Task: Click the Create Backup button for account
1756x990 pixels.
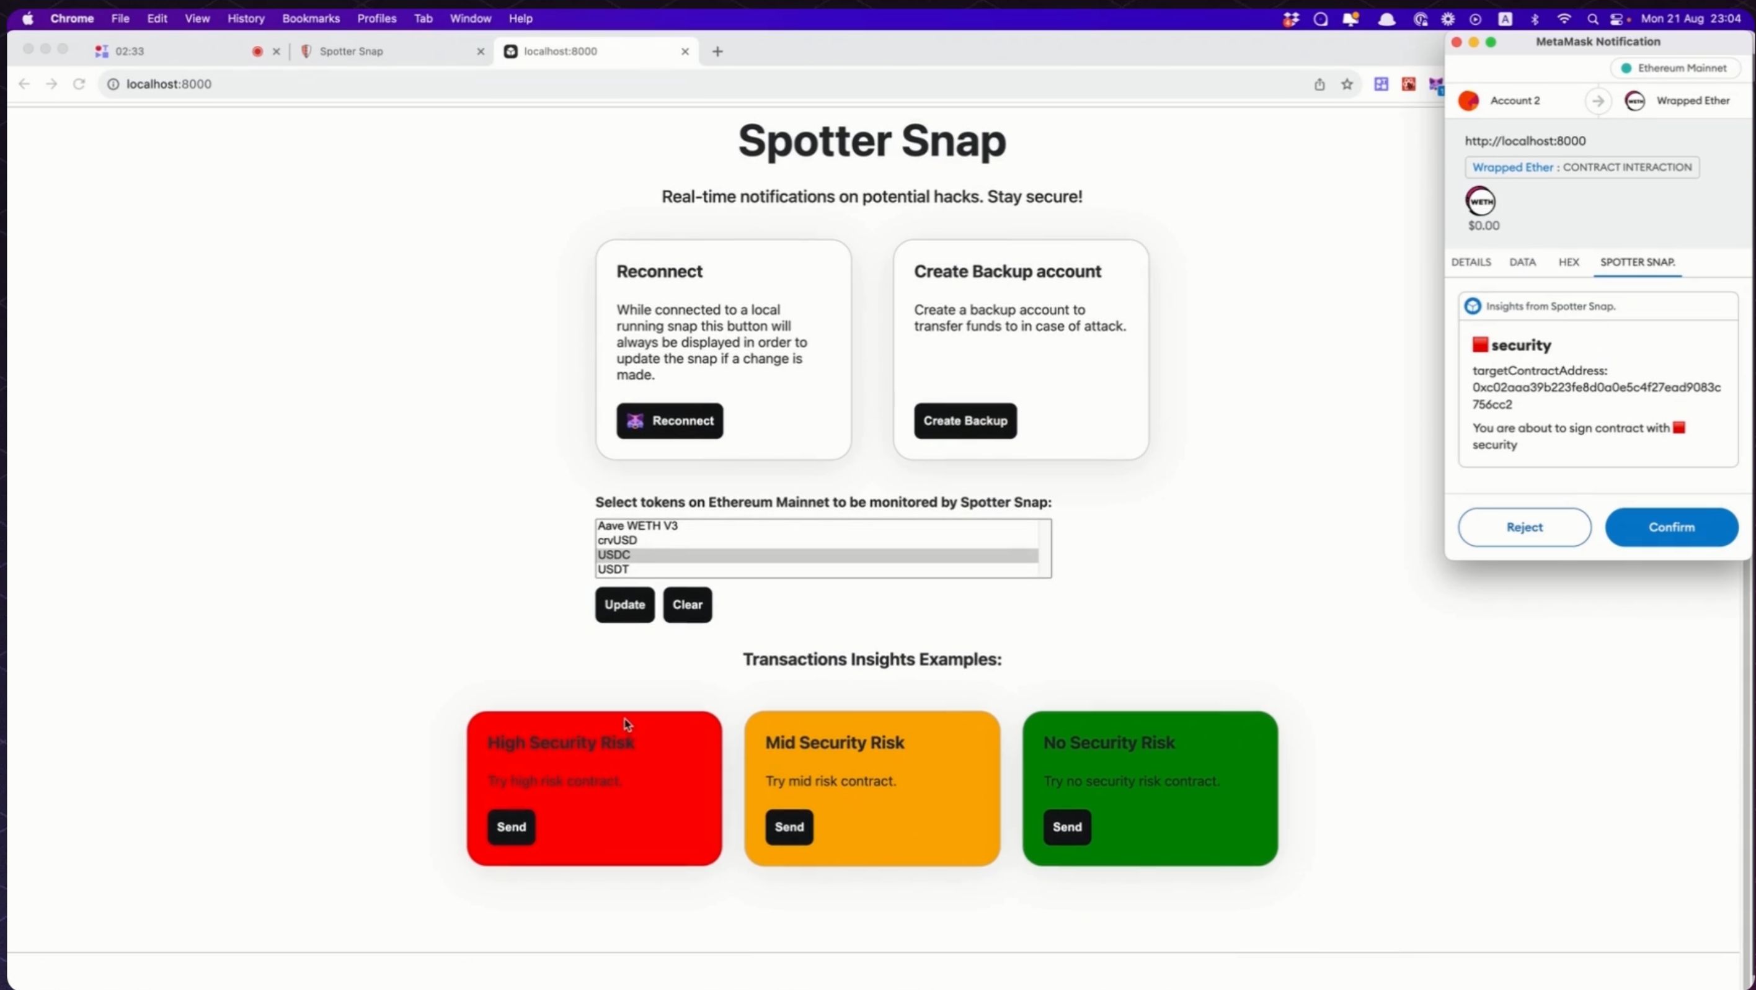Action: (964, 420)
